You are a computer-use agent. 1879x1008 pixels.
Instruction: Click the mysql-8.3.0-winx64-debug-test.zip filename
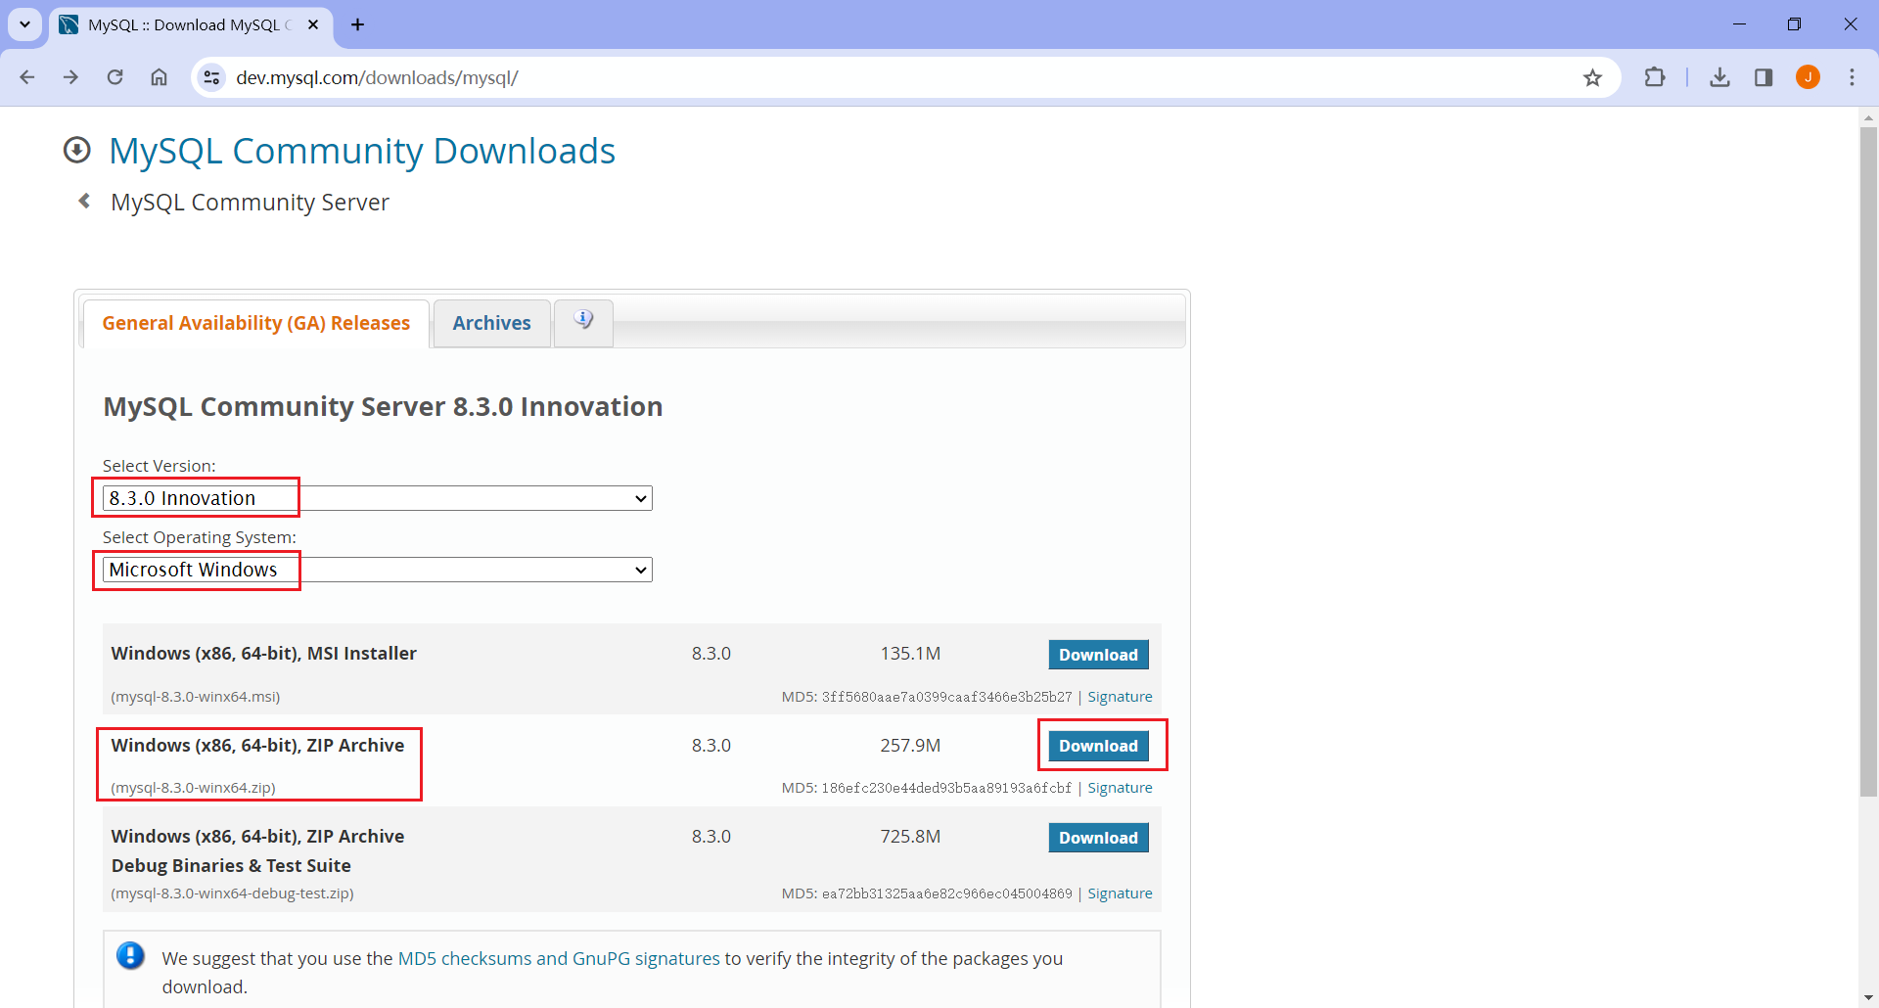(233, 893)
